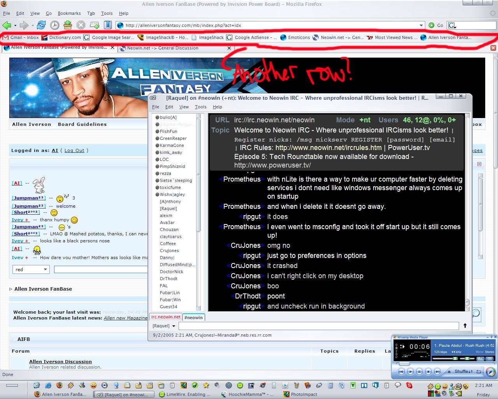Select user CruJones in the IRC user list
The height and width of the screenshot is (399, 498).
click(x=169, y=251)
